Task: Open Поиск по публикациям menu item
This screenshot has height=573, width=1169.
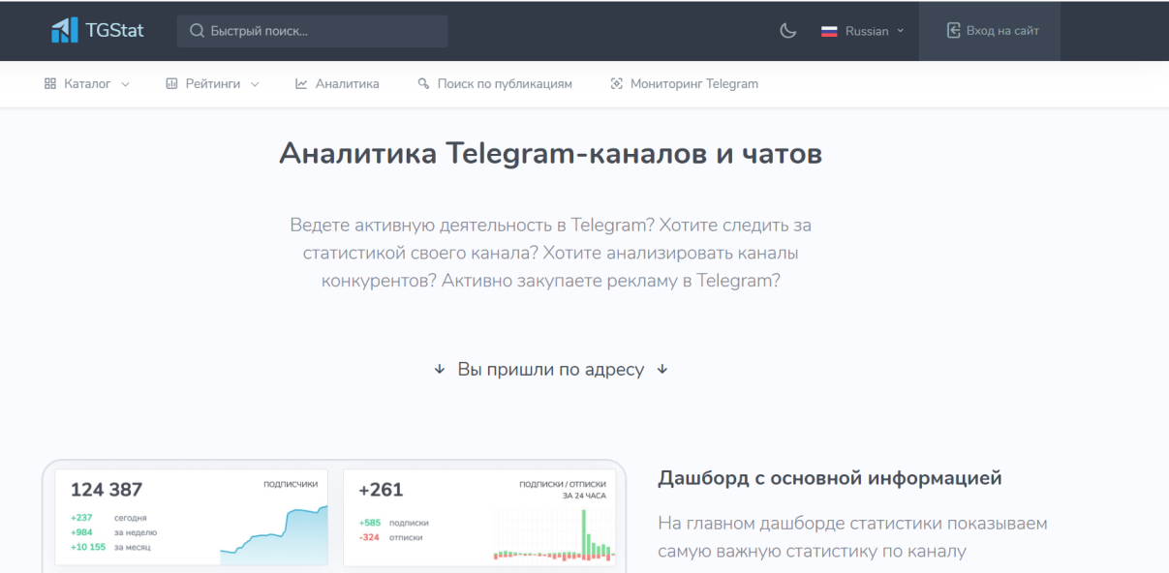Action: click(x=504, y=84)
